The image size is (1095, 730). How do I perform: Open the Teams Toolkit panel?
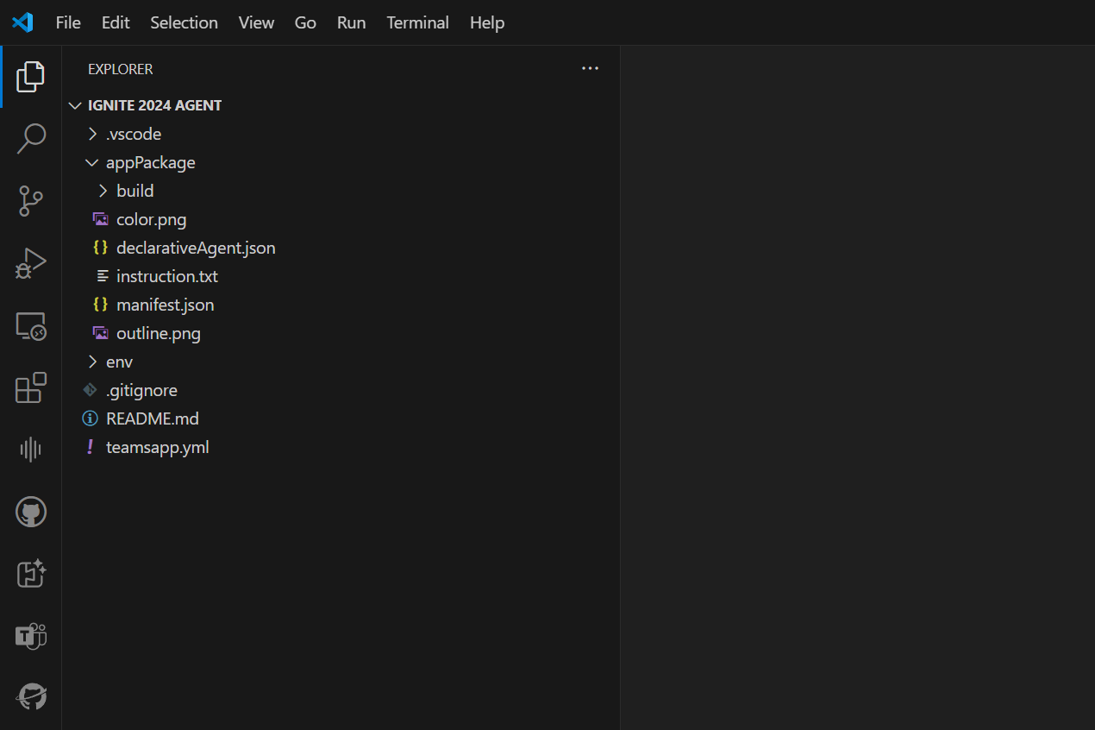pos(30,636)
